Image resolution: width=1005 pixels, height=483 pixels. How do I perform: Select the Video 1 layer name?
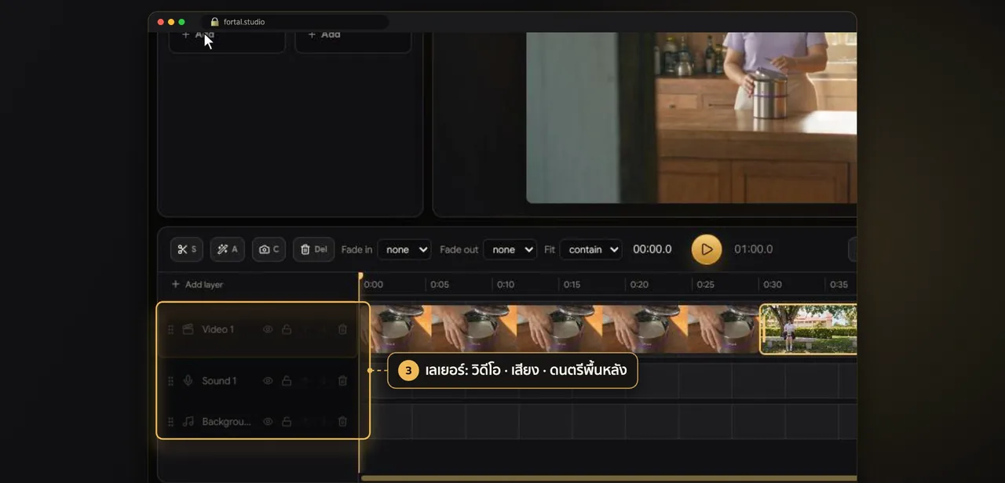click(x=217, y=329)
